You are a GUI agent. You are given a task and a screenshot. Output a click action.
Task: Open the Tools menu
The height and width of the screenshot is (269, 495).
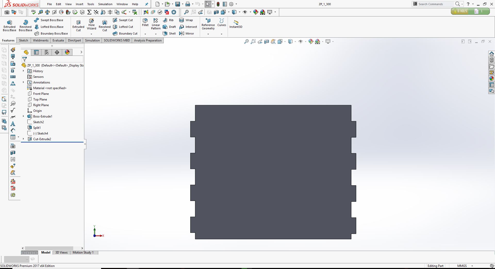tap(91, 4)
